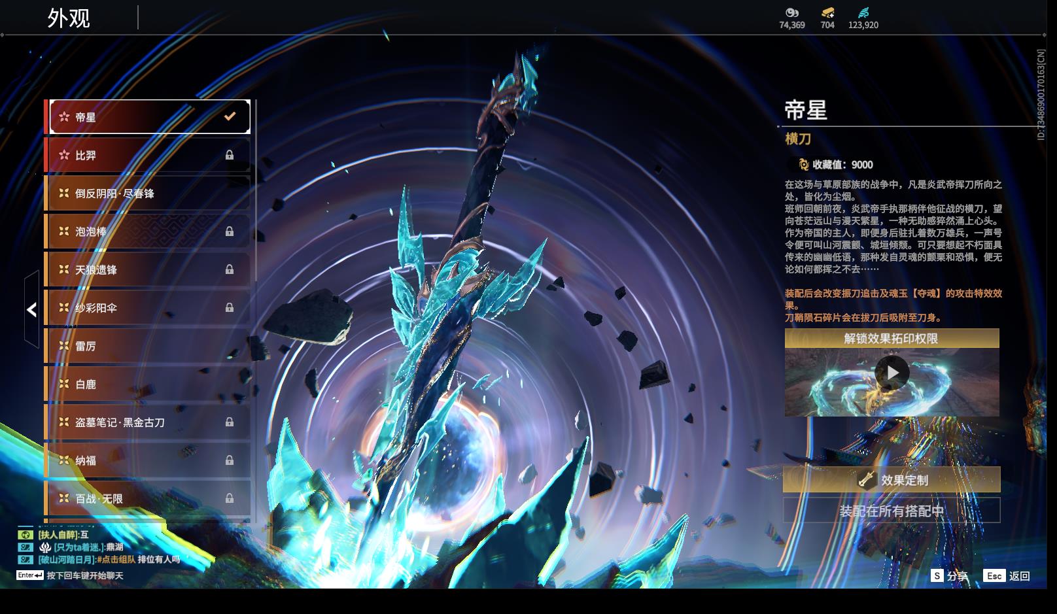Click the 横刀 weapon type label

[x=798, y=139]
